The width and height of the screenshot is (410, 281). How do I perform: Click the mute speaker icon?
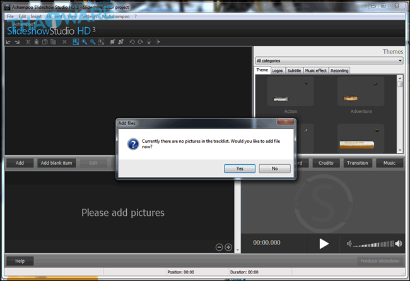pos(349,244)
